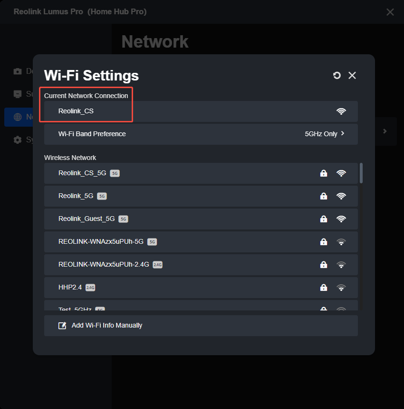The width and height of the screenshot is (404, 409).
Task: Select the REOLINK-WNAzx5uPUh-5G network
Action: coord(201,242)
